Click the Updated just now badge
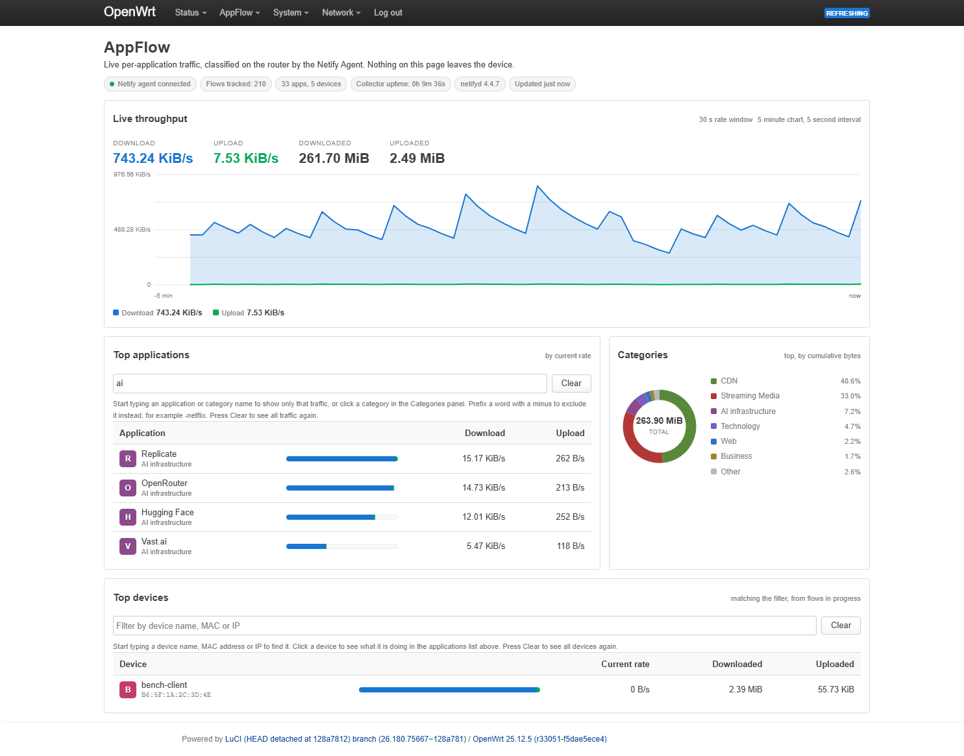 pyautogui.click(x=543, y=84)
